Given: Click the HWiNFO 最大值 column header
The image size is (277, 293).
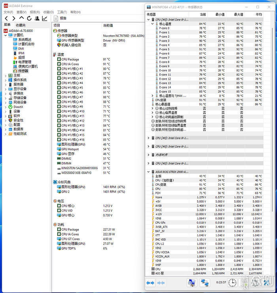Looking at the screenshot, I should [239, 14].
